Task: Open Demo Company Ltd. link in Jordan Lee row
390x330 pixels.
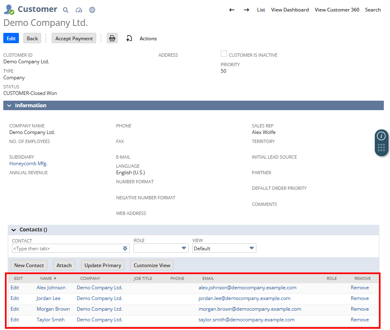Action: click(99, 298)
